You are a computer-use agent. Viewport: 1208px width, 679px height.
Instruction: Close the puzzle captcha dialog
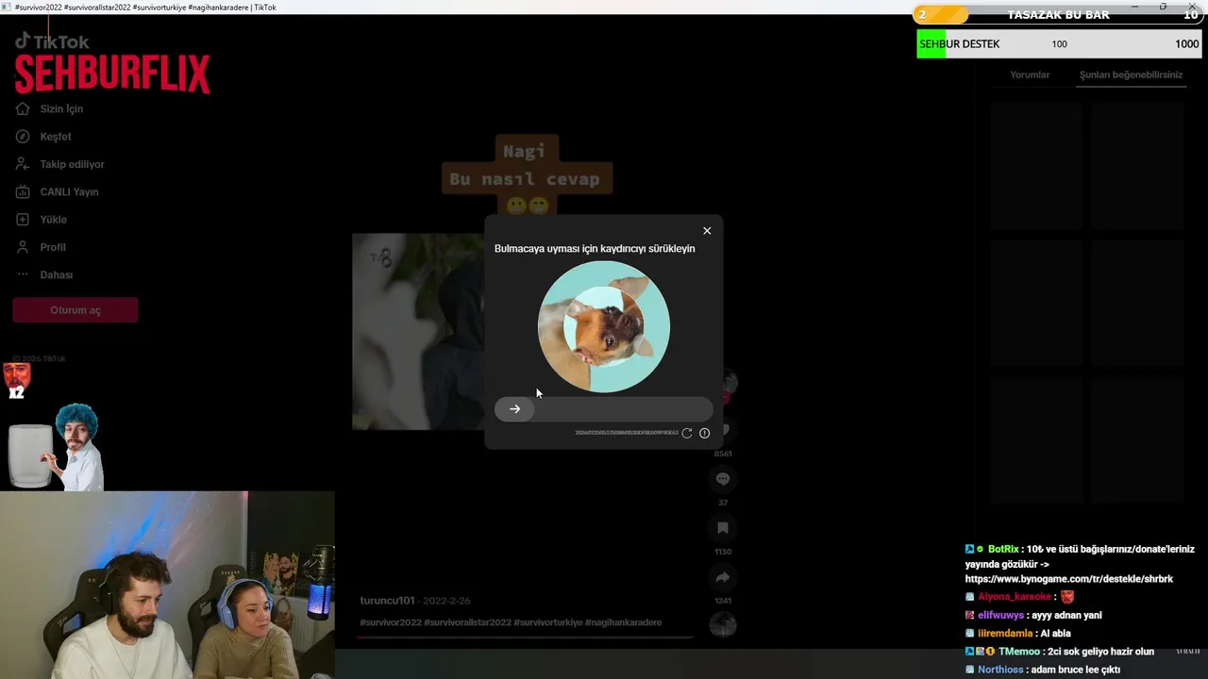[x=707, y=231]
